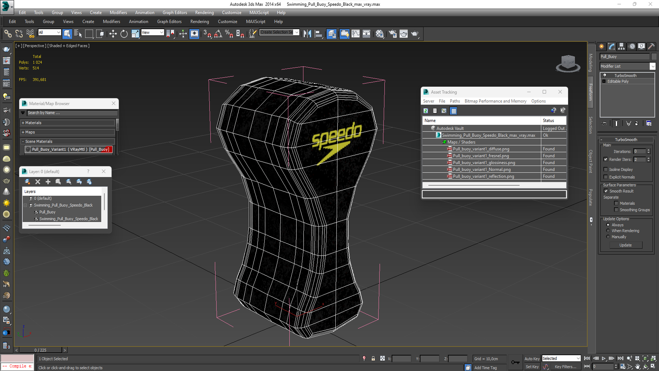Play the animation
The width and height of the screenshot is (659, 371).
[x=603, y=358]
